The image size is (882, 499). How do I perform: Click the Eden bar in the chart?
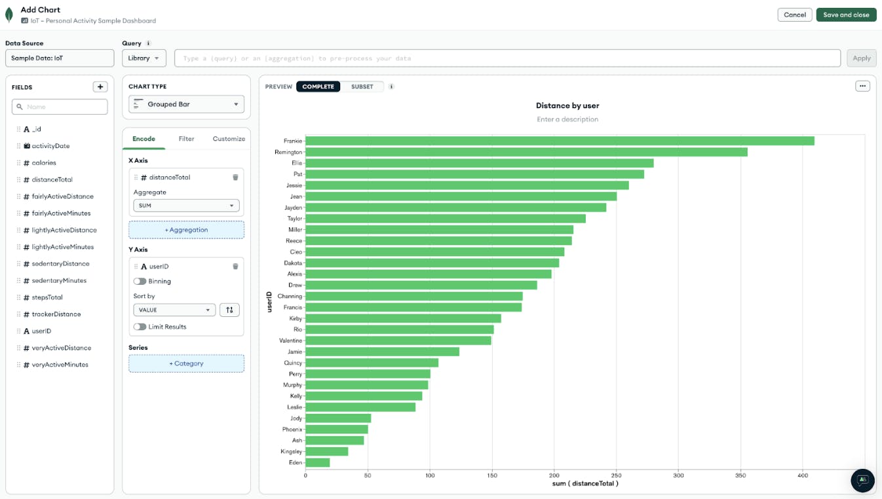(x=317, y=462)
